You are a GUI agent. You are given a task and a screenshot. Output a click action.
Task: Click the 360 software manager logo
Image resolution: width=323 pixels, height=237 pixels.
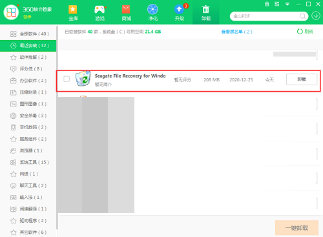tap(11, 12)
